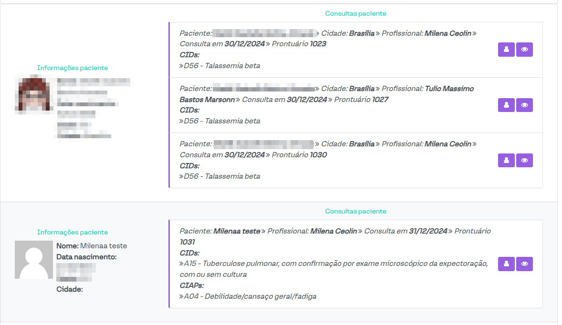Click the gray default avatar of Milenaa teste
Image resolution: width=562 pixels, height=325 pixels.
point(34,260)
